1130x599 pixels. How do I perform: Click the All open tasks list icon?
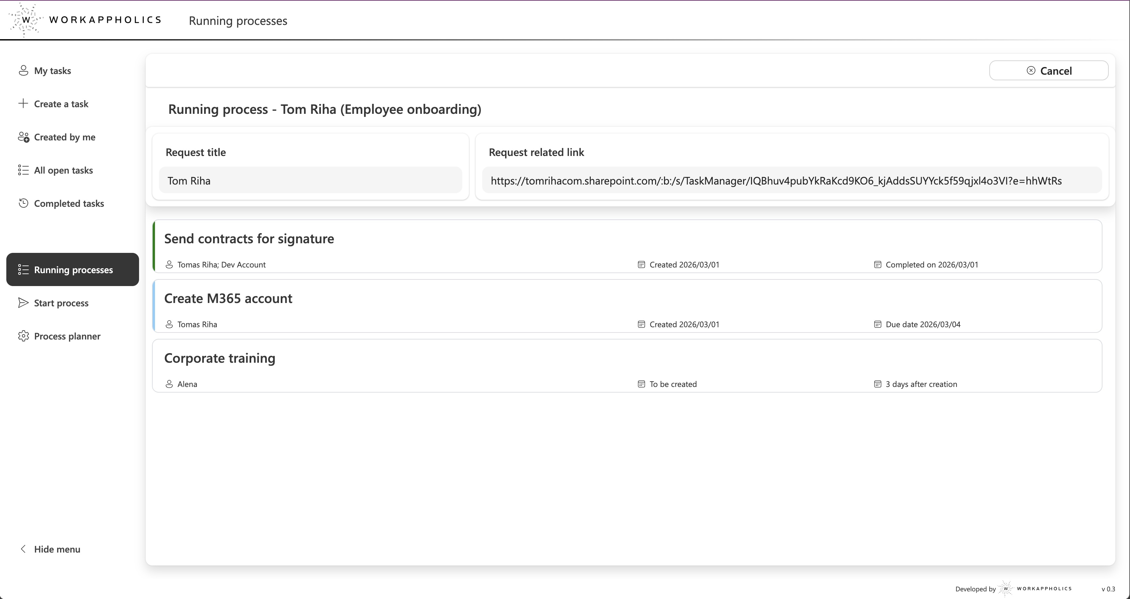[23, 170]
